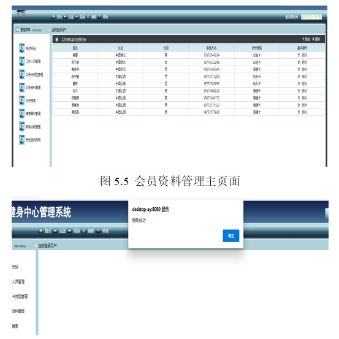Delete the last row, phone 18772777820

[302, 112]
